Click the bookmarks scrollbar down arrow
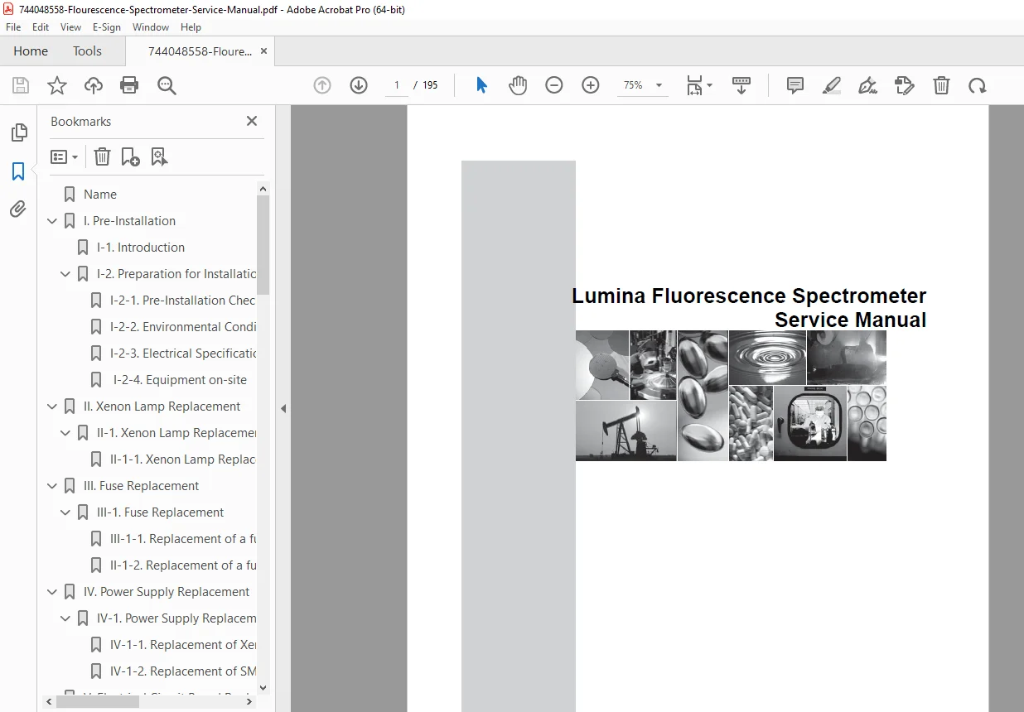 263,687
